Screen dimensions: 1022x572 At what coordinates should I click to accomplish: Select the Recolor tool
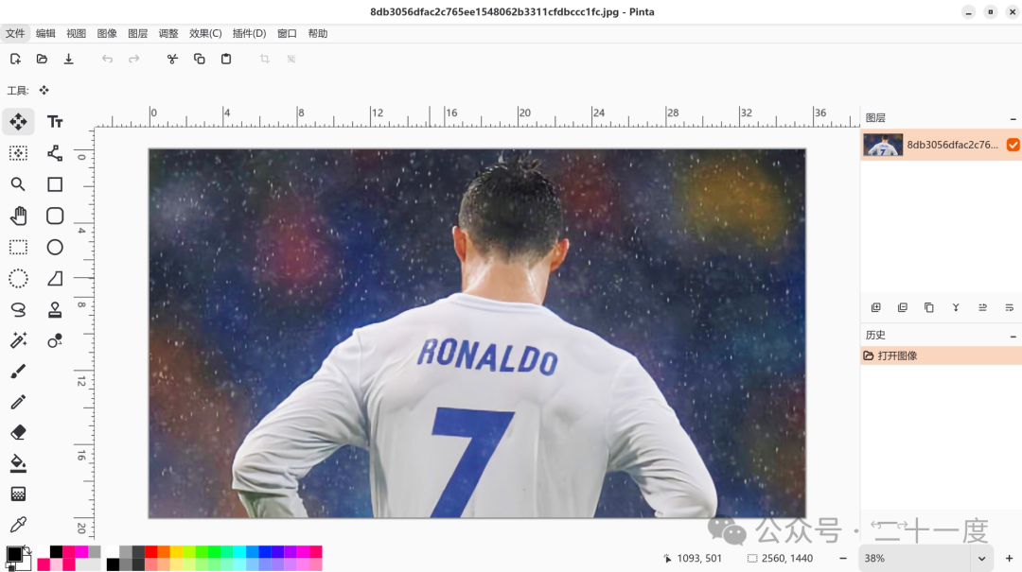pos(55,340)
